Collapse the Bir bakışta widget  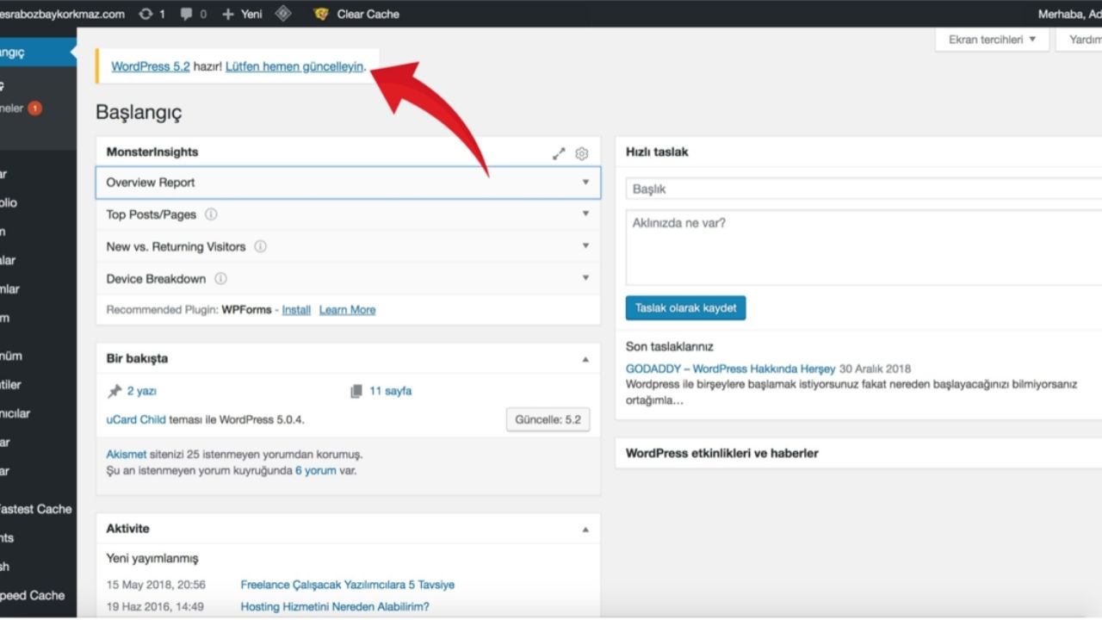(x=585, y=359)
